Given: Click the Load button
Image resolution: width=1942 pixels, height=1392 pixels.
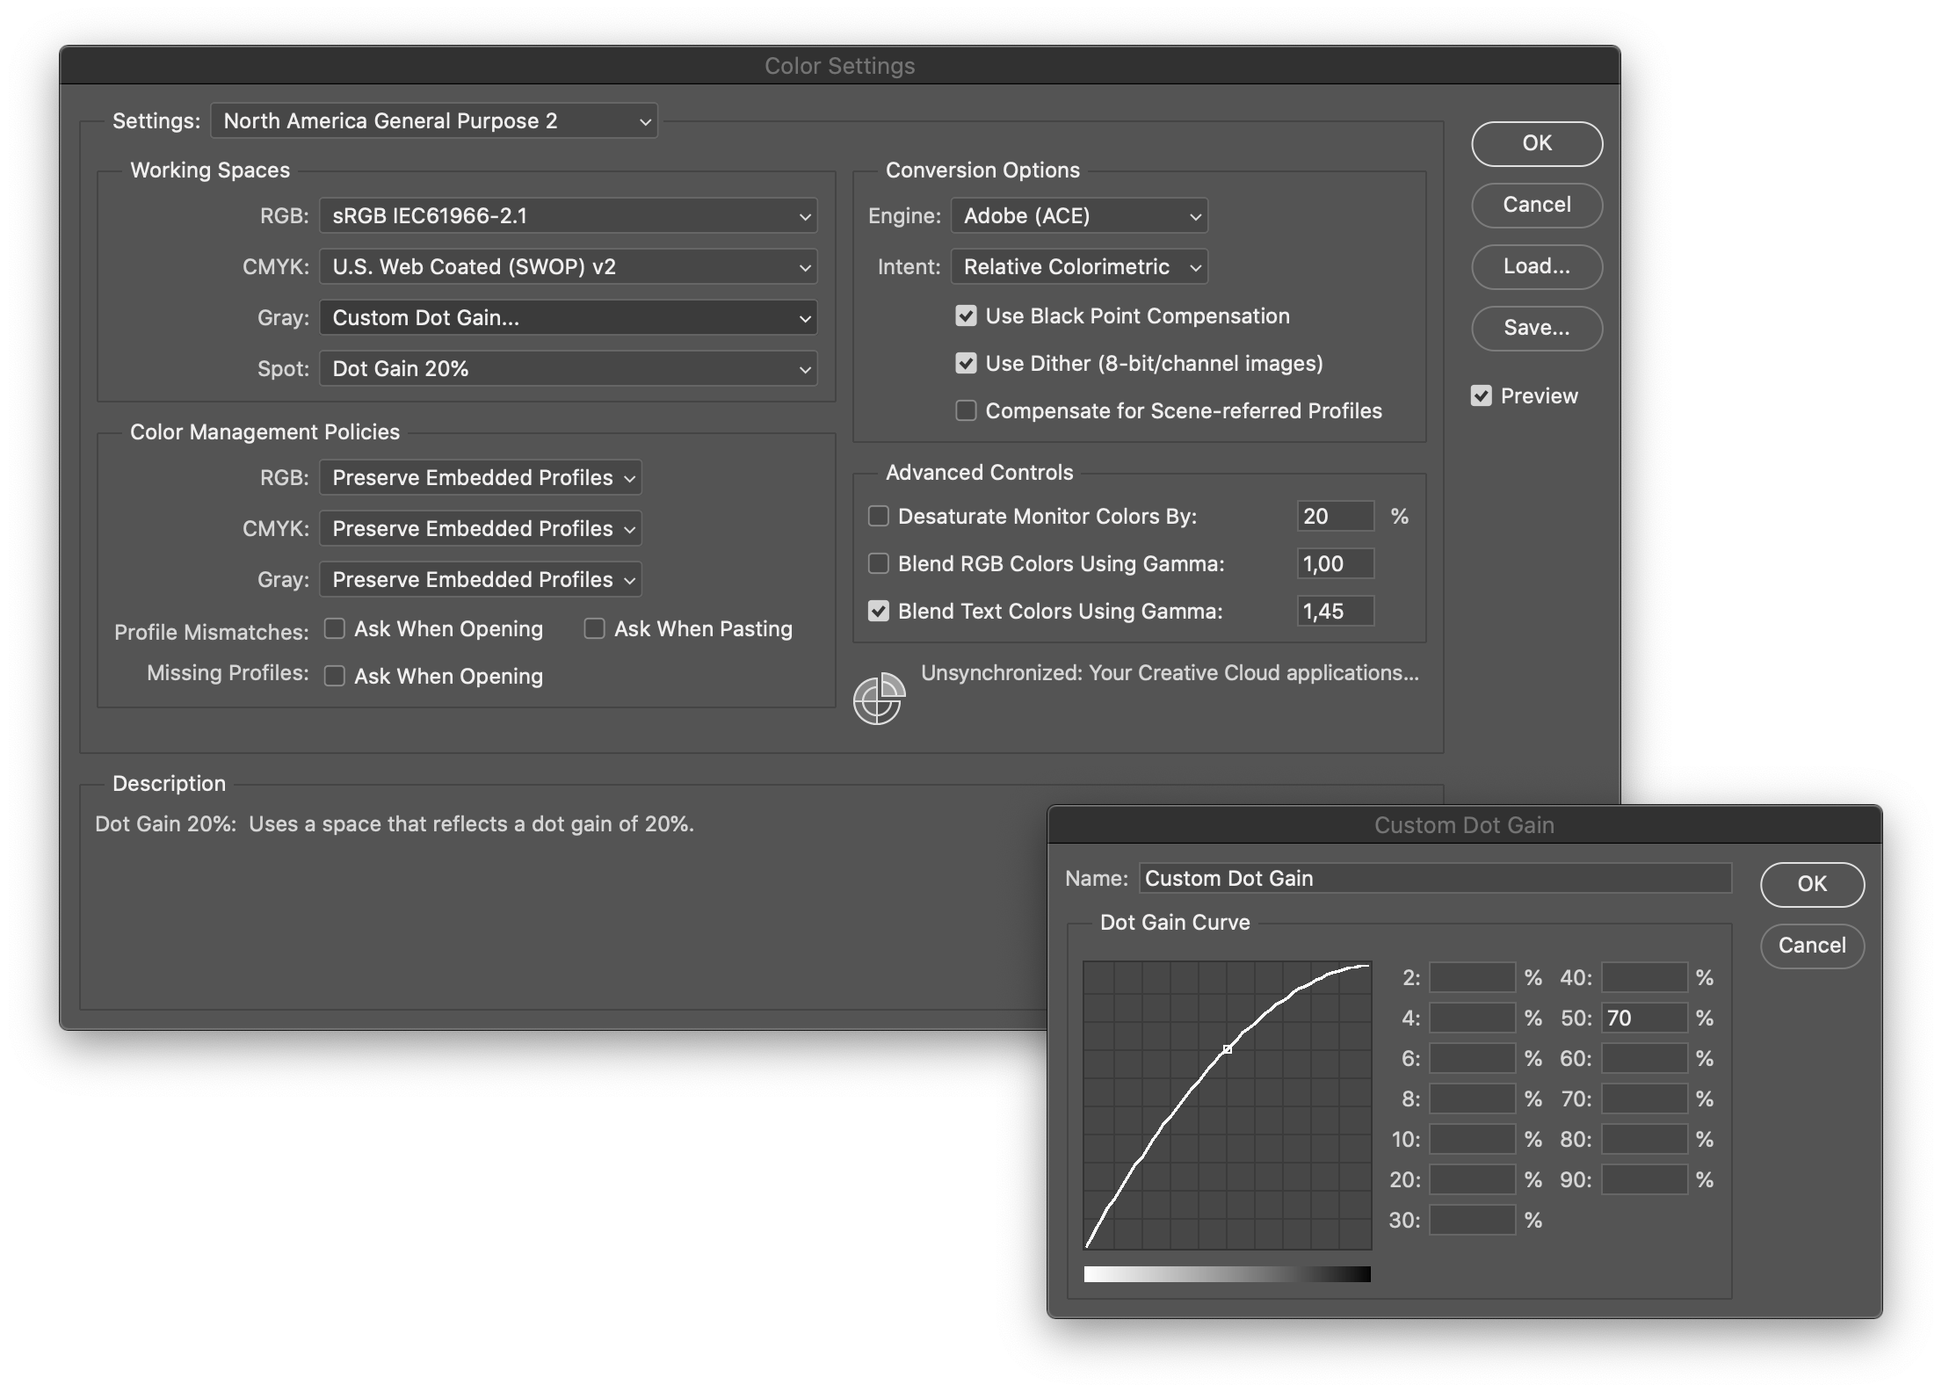Looking at the screenshot, I should point(1536,266).
